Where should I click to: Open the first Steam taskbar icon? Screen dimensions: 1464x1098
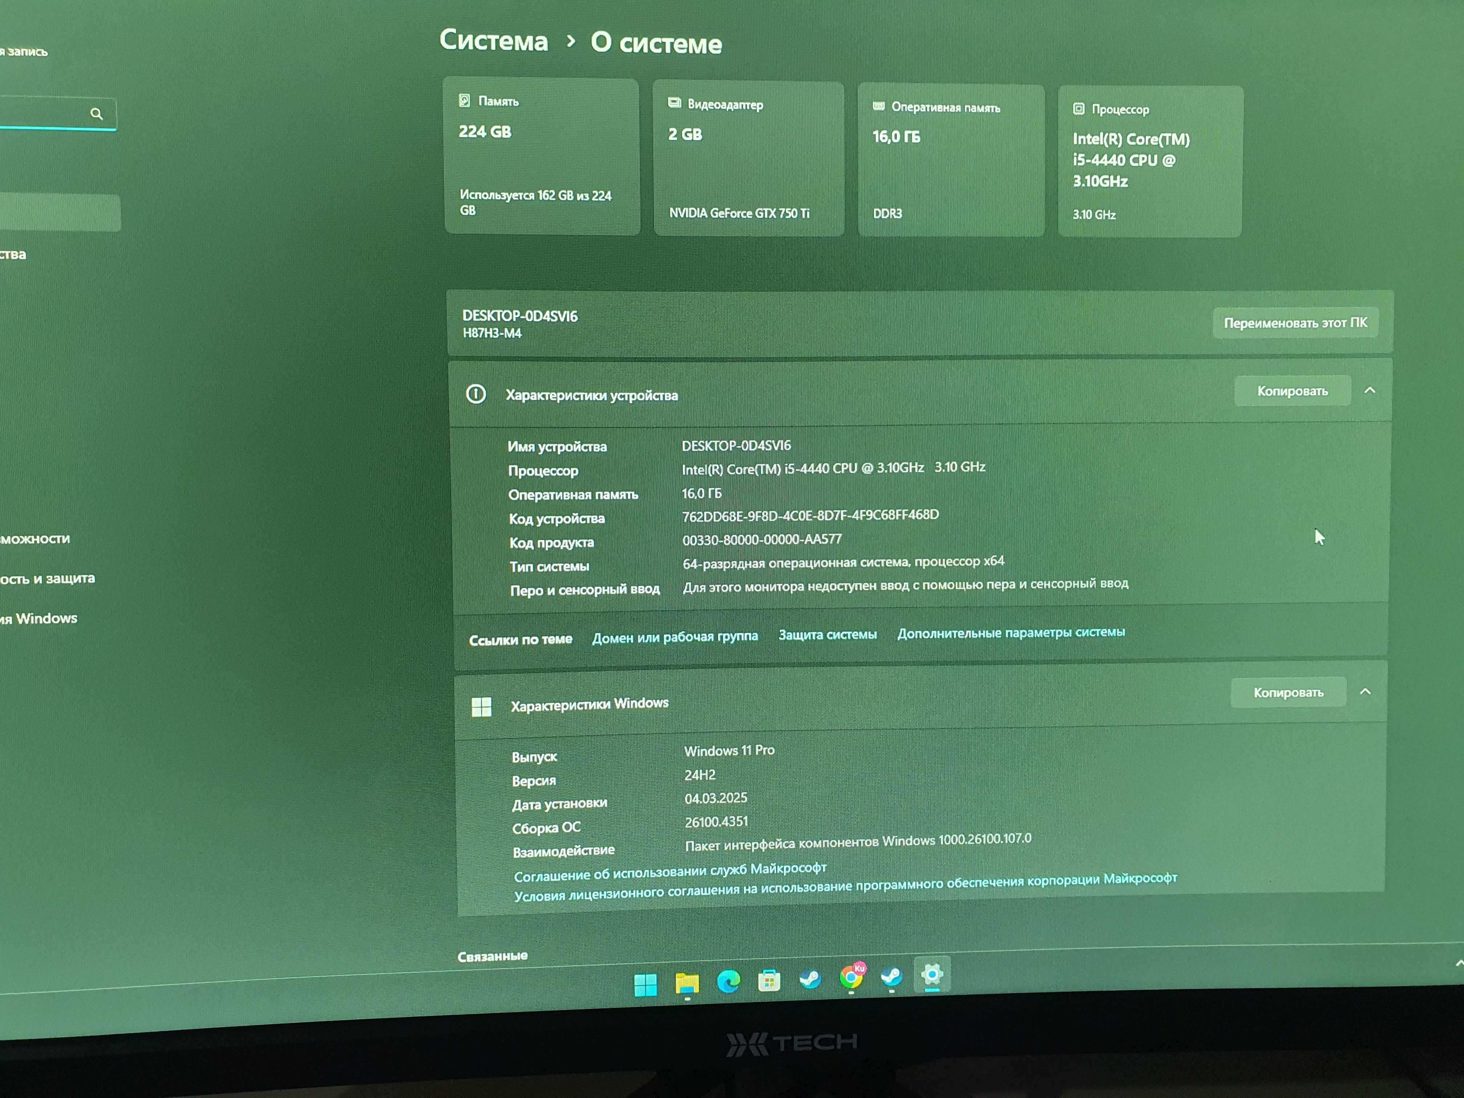pyautogui.click(x=810, y=979)
